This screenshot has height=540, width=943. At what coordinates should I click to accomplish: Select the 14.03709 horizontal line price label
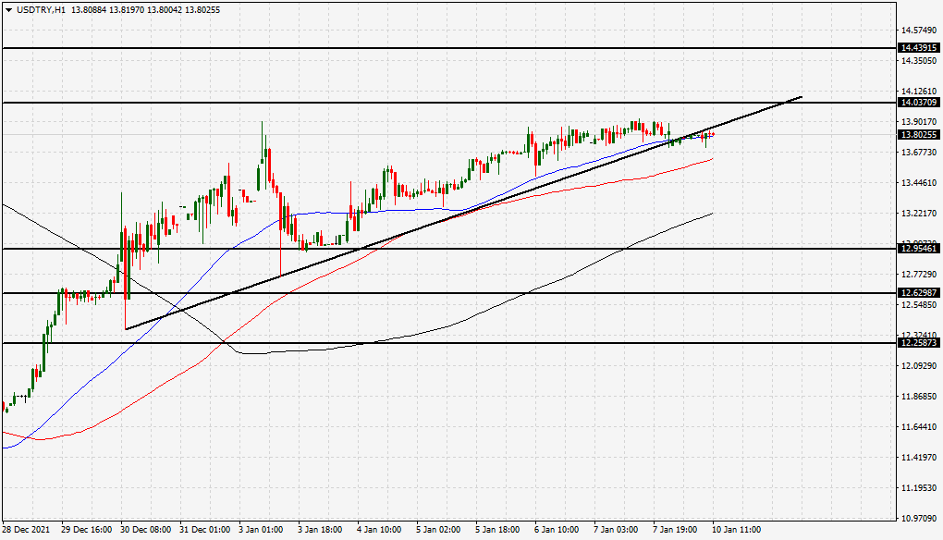tap(918, 103)
